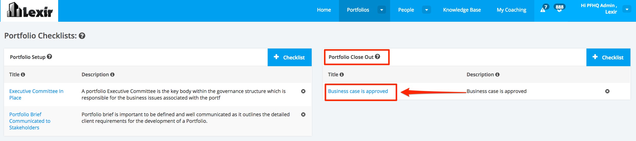
Task: Click the help icon beside Portfolio Checklists heading
Action: pos(82,36)
